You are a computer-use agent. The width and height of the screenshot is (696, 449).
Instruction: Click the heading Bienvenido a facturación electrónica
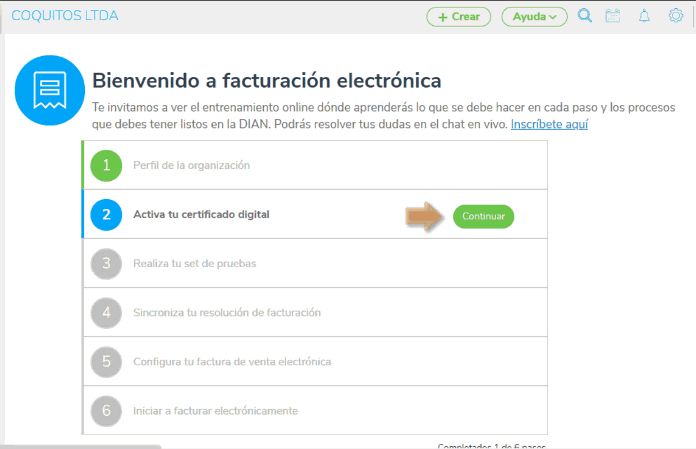267,81
